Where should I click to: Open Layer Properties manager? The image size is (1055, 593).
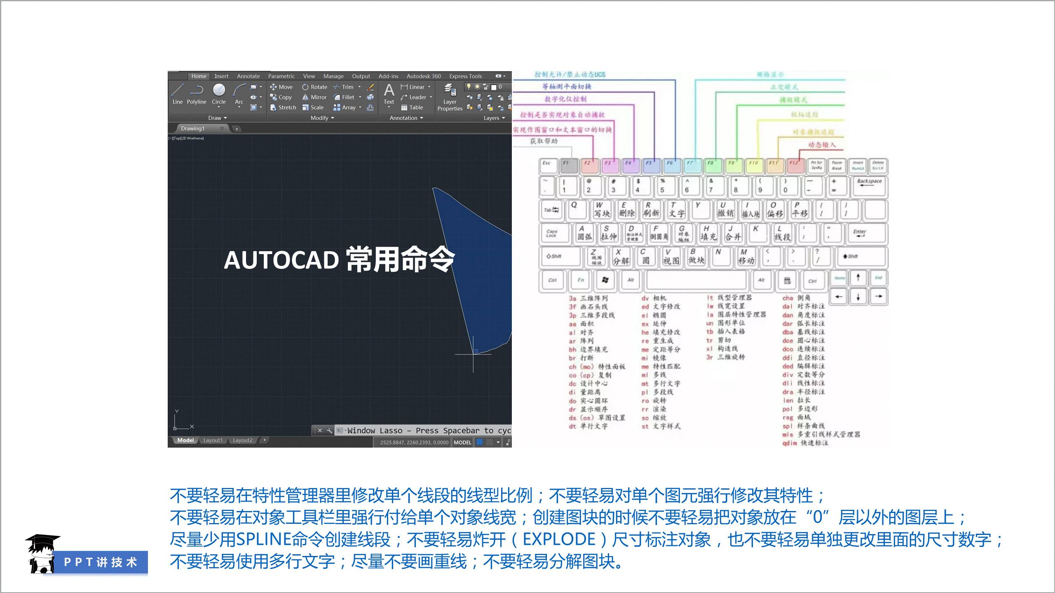point(450,97)
